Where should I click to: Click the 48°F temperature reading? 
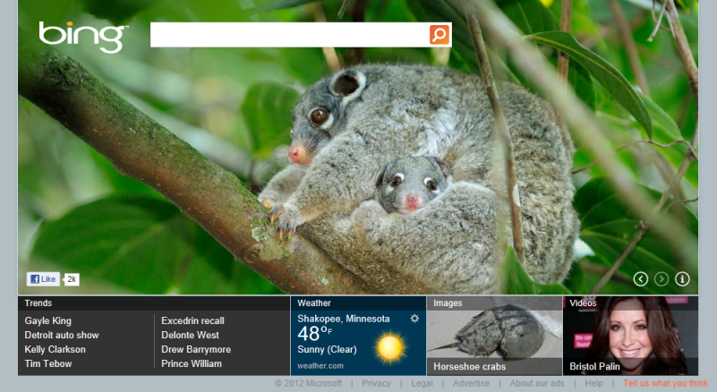point(315,334)
